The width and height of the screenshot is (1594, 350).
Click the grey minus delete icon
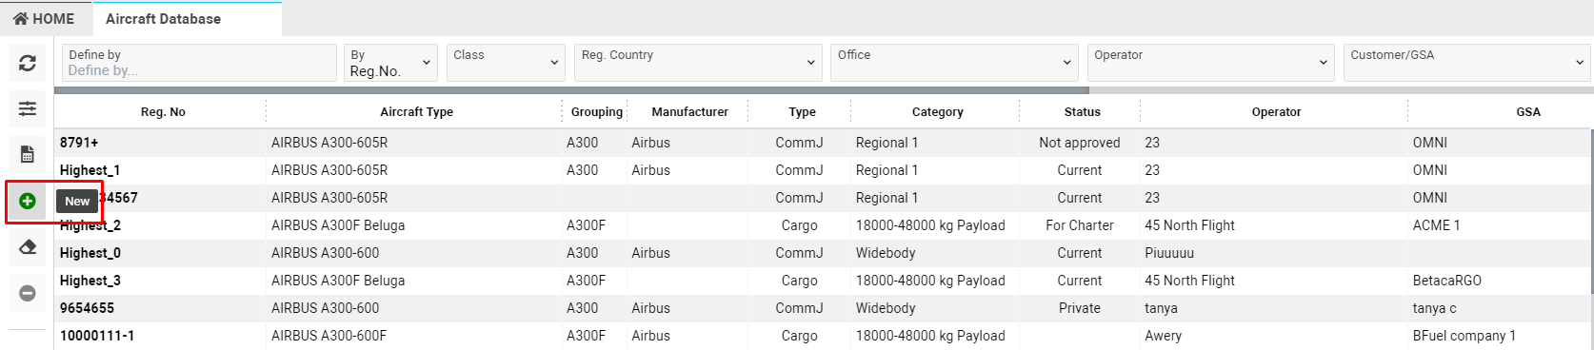(x=27, y=293)
